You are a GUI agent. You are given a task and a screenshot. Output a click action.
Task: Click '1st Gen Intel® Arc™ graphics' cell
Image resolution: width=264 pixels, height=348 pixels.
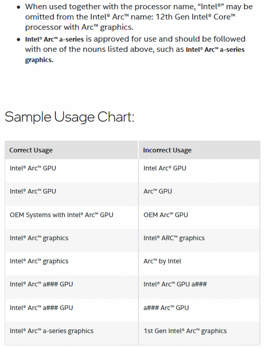[185, 331]
